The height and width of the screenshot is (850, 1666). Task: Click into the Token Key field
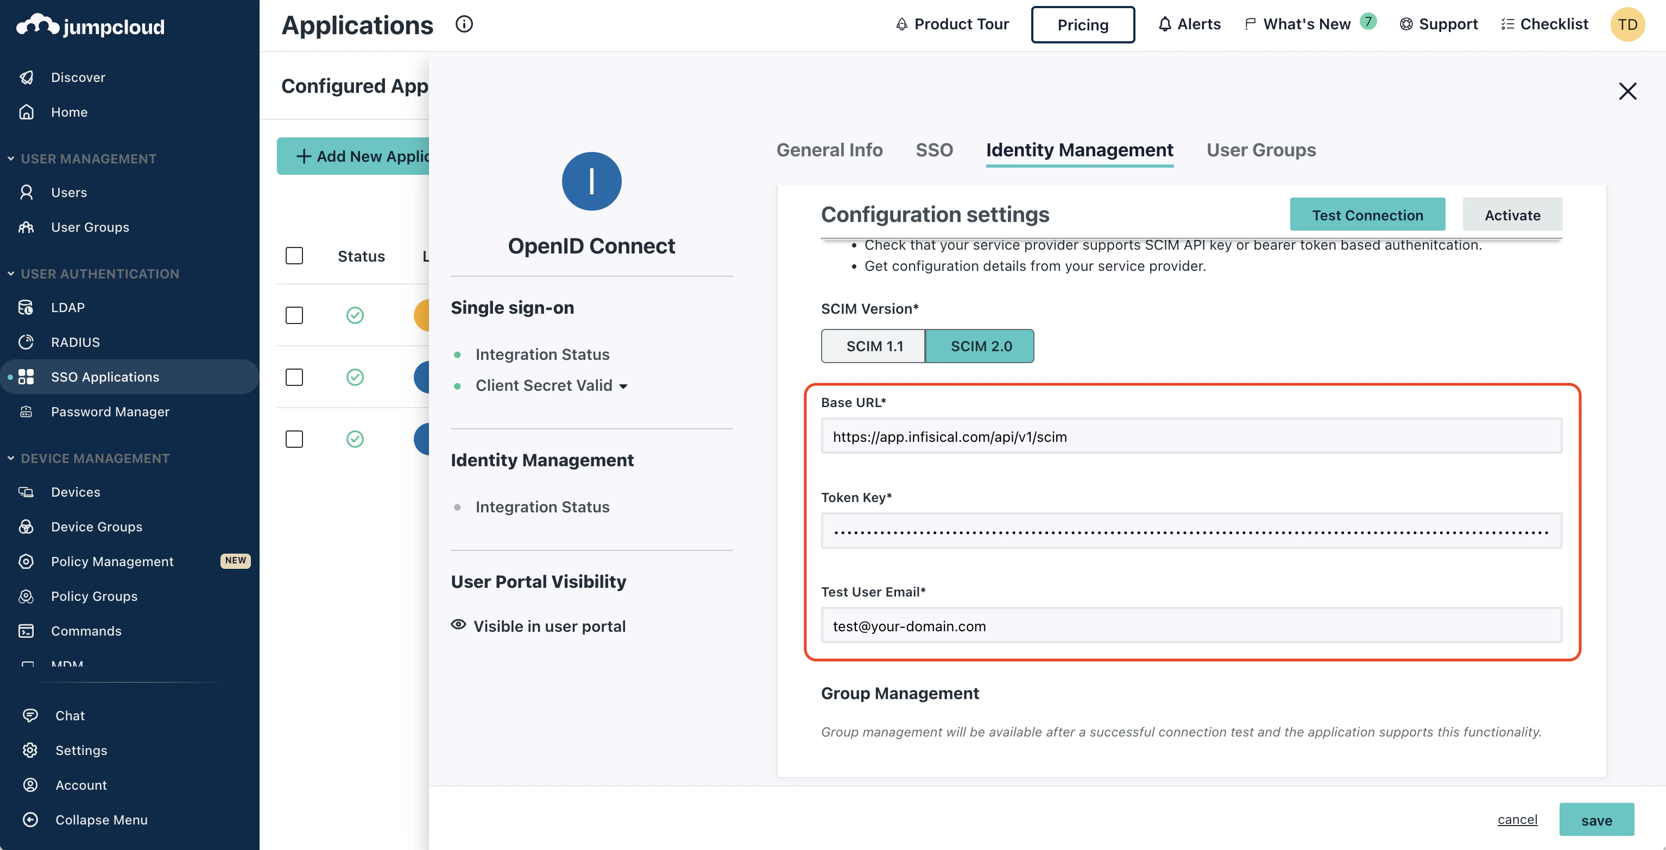(1191, 531)
